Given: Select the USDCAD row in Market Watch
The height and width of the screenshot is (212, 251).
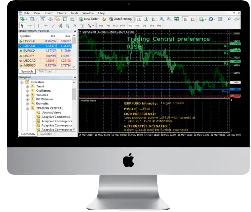Looking at the screenshot, I should pyautogui.click(x=45, y=61).
